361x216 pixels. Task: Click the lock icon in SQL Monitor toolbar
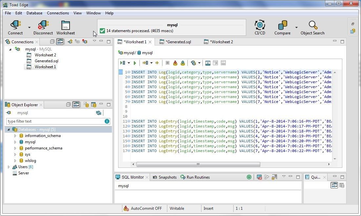click(274, 177)
